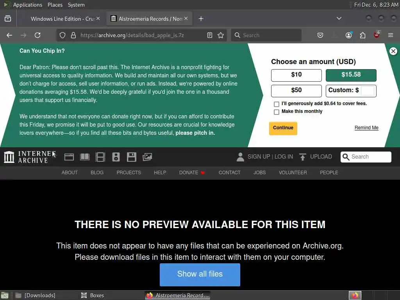Open PROJECTS navigation link

coord(129,172)
